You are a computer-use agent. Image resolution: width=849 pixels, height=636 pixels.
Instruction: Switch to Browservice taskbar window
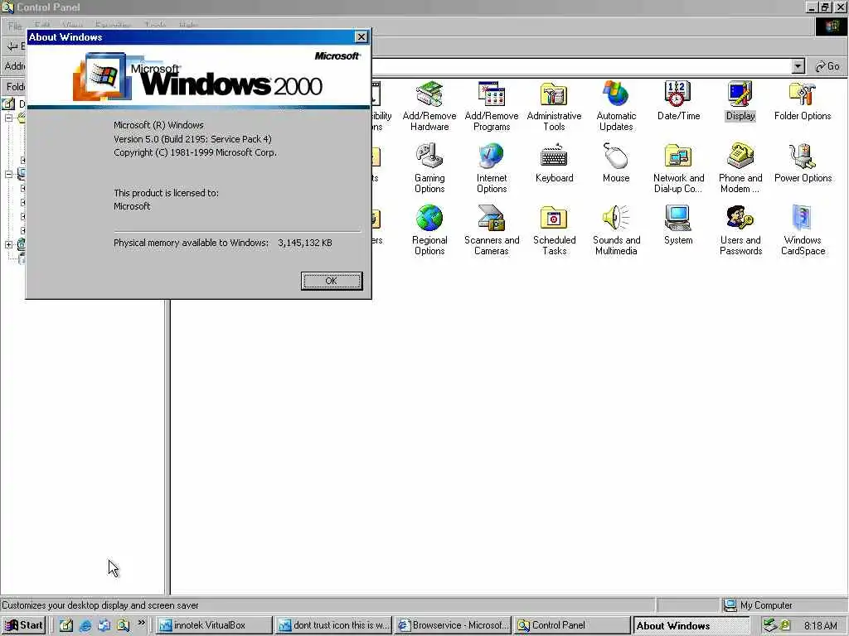(453, 625)
